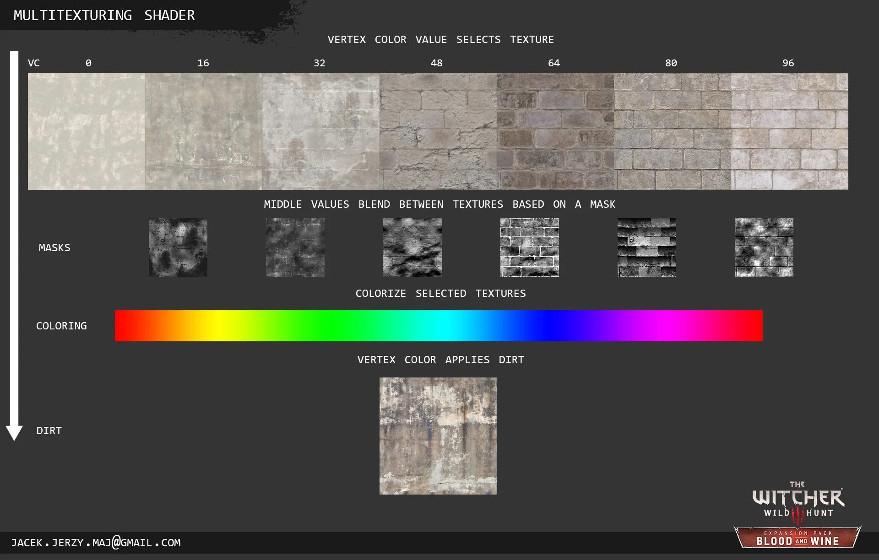Click the VC label
The width and height of the screenshot is (879, 560).
tap(34, 63)
